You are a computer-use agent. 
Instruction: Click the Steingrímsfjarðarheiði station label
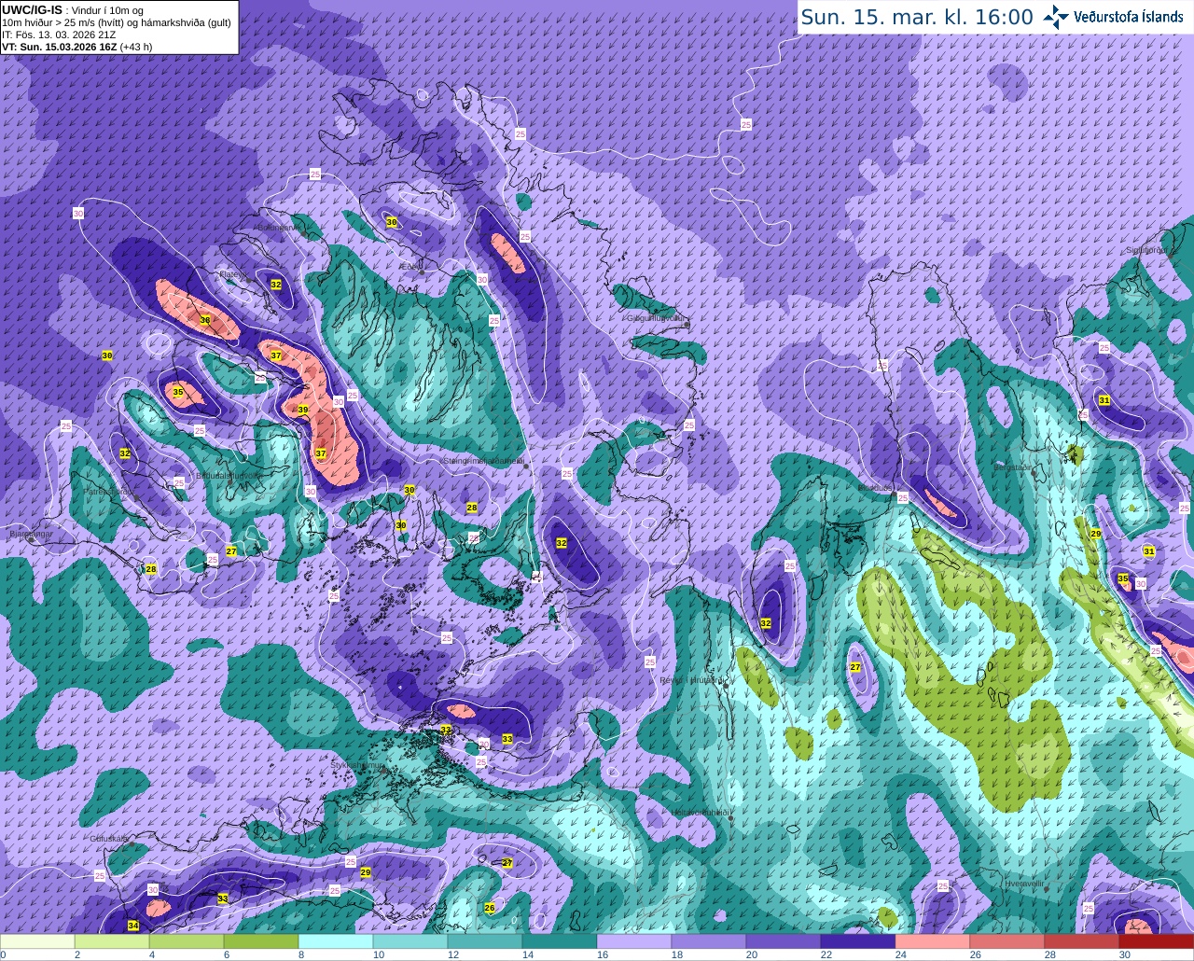click(482, 460)
